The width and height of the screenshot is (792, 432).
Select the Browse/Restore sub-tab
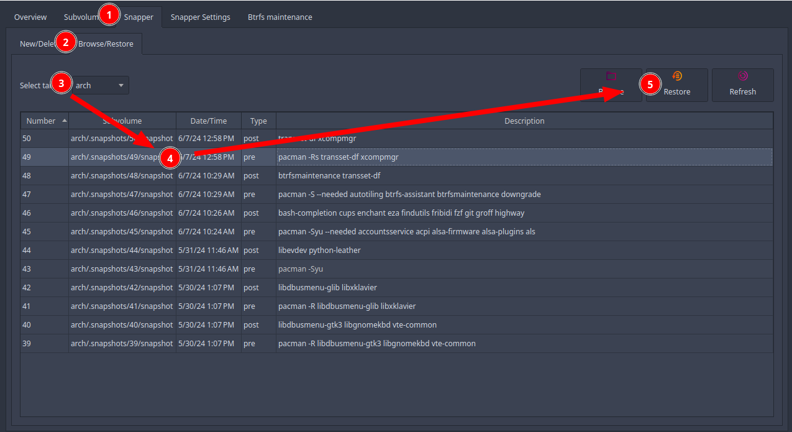[x=107, y=44]
